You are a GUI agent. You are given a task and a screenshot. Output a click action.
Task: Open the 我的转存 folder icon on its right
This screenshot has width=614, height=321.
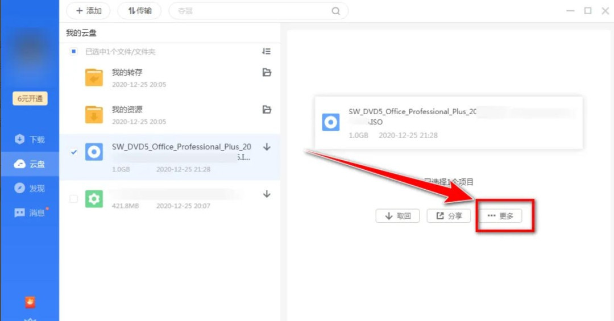click(266, 73)
